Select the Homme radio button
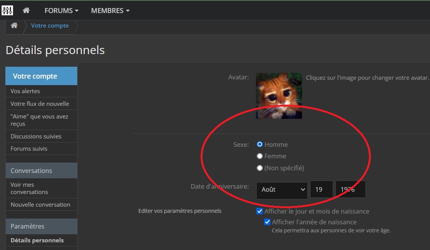Image resolution: width=430 pixels, height=250 pixels. click(260, 145)
